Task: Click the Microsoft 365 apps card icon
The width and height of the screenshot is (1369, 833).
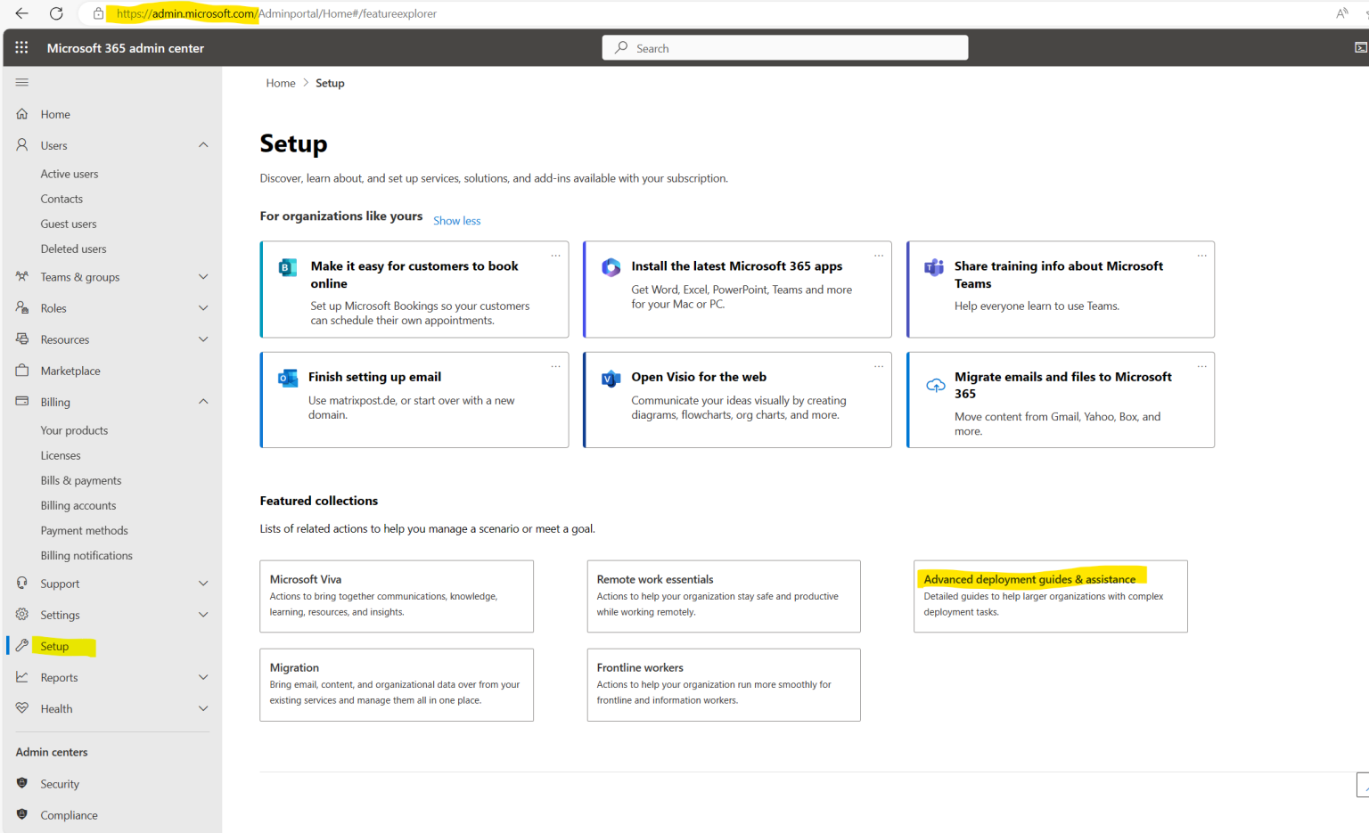Action: coord(611,267)
